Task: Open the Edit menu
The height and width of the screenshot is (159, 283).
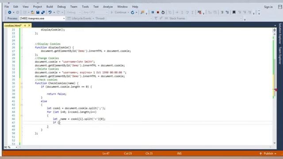Action: pos(16,7)
